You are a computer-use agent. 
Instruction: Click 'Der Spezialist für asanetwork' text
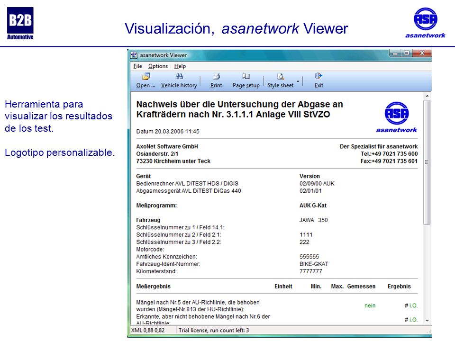tap(379, 146)
